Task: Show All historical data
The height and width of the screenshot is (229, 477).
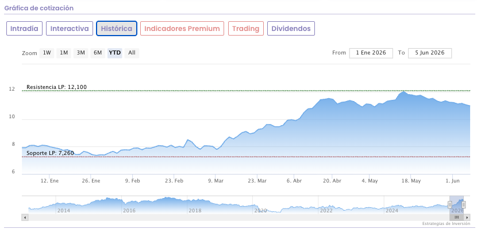Action: [132, 53]
